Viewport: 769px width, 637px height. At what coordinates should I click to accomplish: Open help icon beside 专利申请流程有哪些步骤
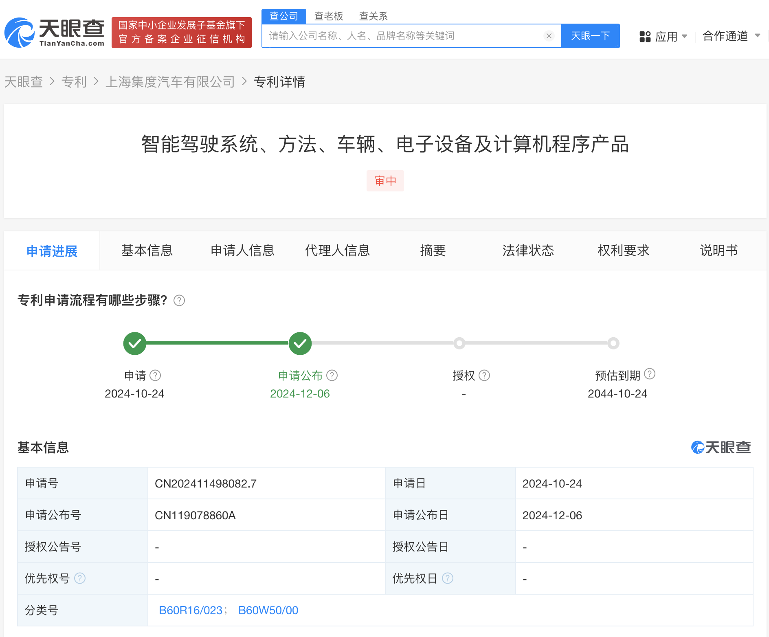coord(179,301)
